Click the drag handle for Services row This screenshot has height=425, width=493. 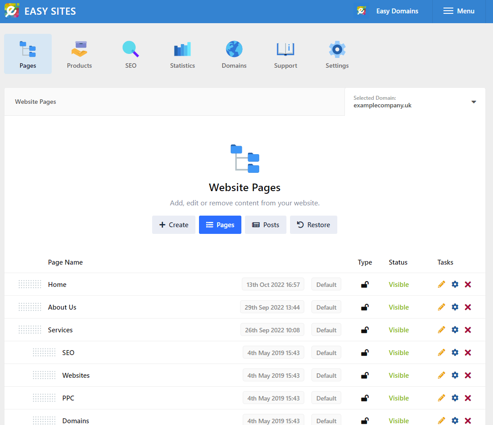tap(30, 330)
